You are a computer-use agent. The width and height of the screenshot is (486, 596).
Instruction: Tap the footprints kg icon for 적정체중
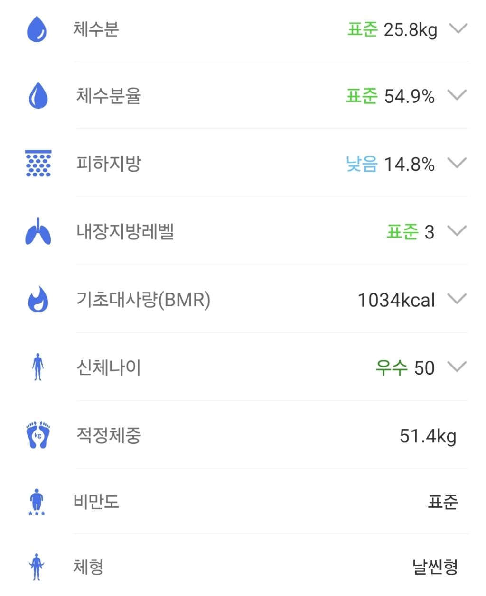38,435
